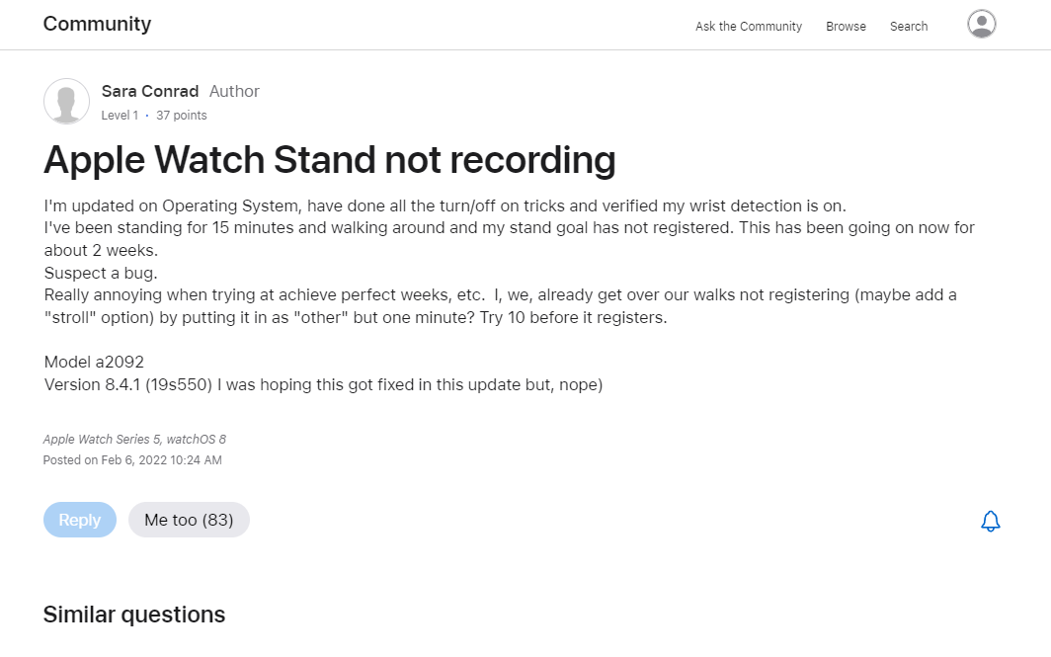Open the account profile icon

pos(981,25)
